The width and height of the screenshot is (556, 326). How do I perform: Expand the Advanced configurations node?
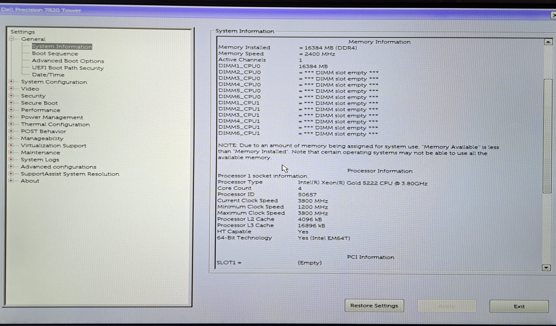[11, 167]
